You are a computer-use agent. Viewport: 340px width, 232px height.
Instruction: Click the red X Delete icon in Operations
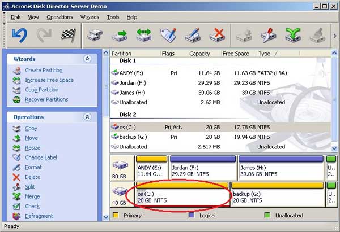(x=16, y=177)
